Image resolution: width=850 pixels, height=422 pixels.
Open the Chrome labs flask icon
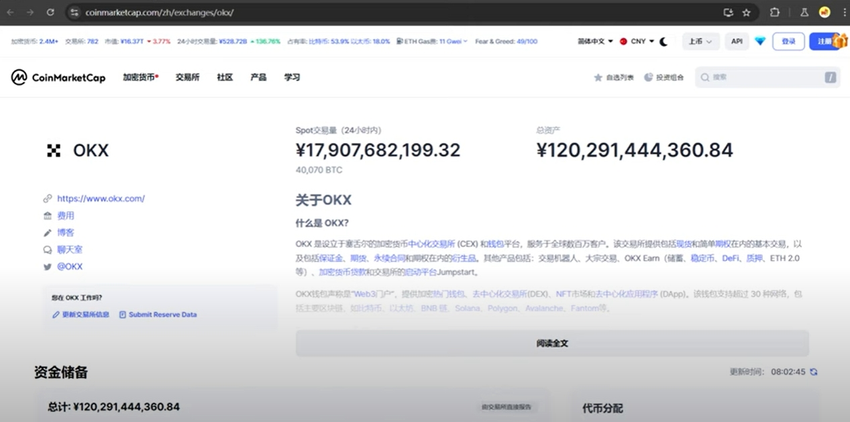pyautogui.click(x=804, y=12)
